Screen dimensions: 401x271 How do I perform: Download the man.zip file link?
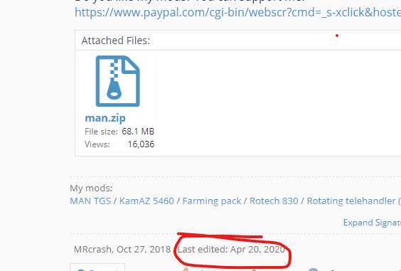point(105,118)
